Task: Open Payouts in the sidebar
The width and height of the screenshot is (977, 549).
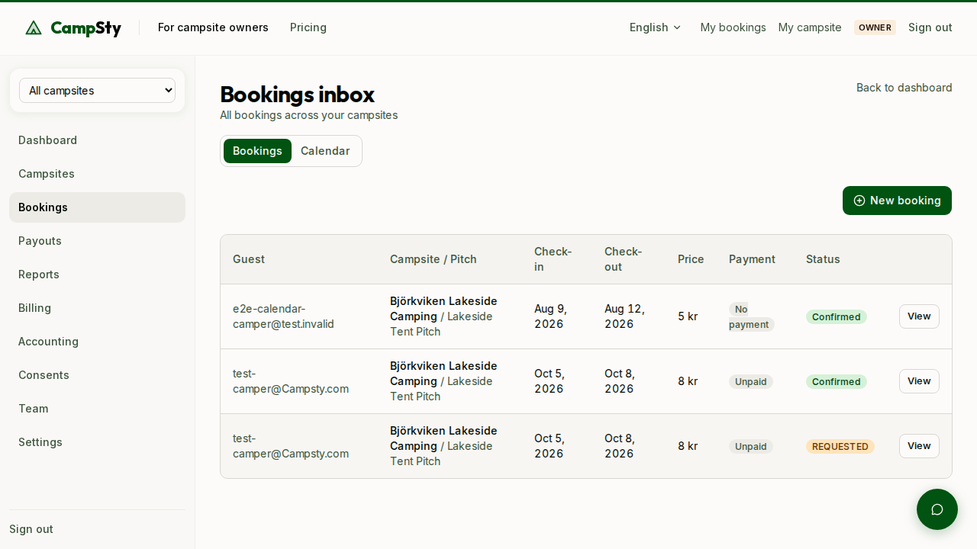Action: pyautogui.click(x=97, y=241)
